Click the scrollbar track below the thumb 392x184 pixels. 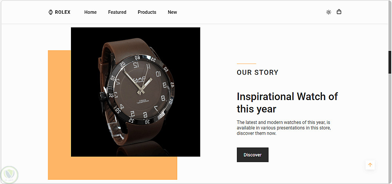390,128
